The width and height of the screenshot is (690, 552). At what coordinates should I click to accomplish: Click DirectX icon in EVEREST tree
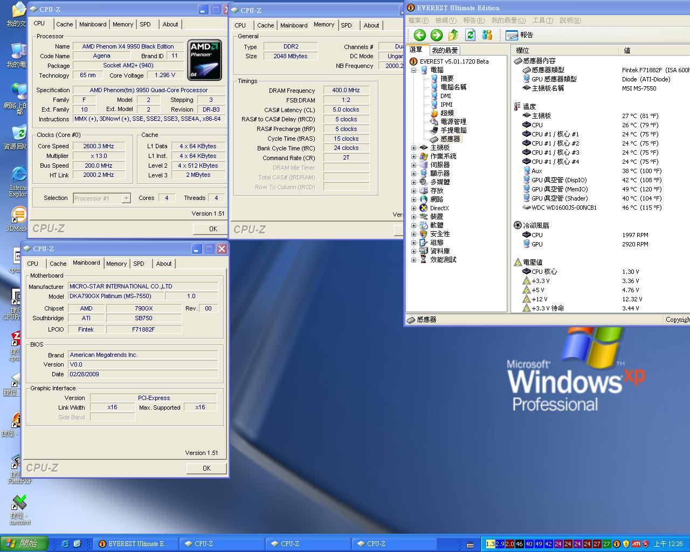pyautogui.click(x=424, y=208)
